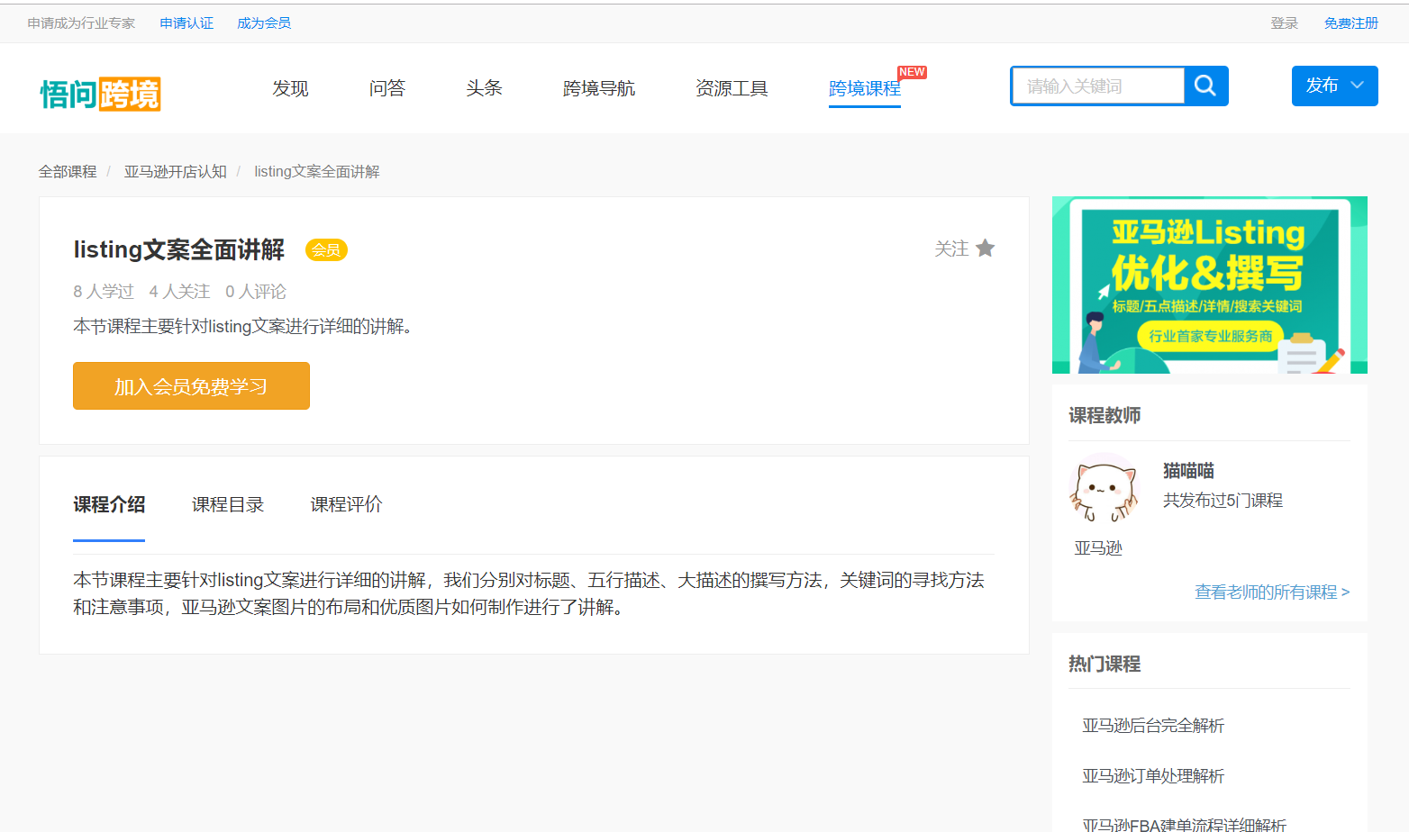
Task: Click the 4 人关注 stat
Action: click(x=179, y=292)
